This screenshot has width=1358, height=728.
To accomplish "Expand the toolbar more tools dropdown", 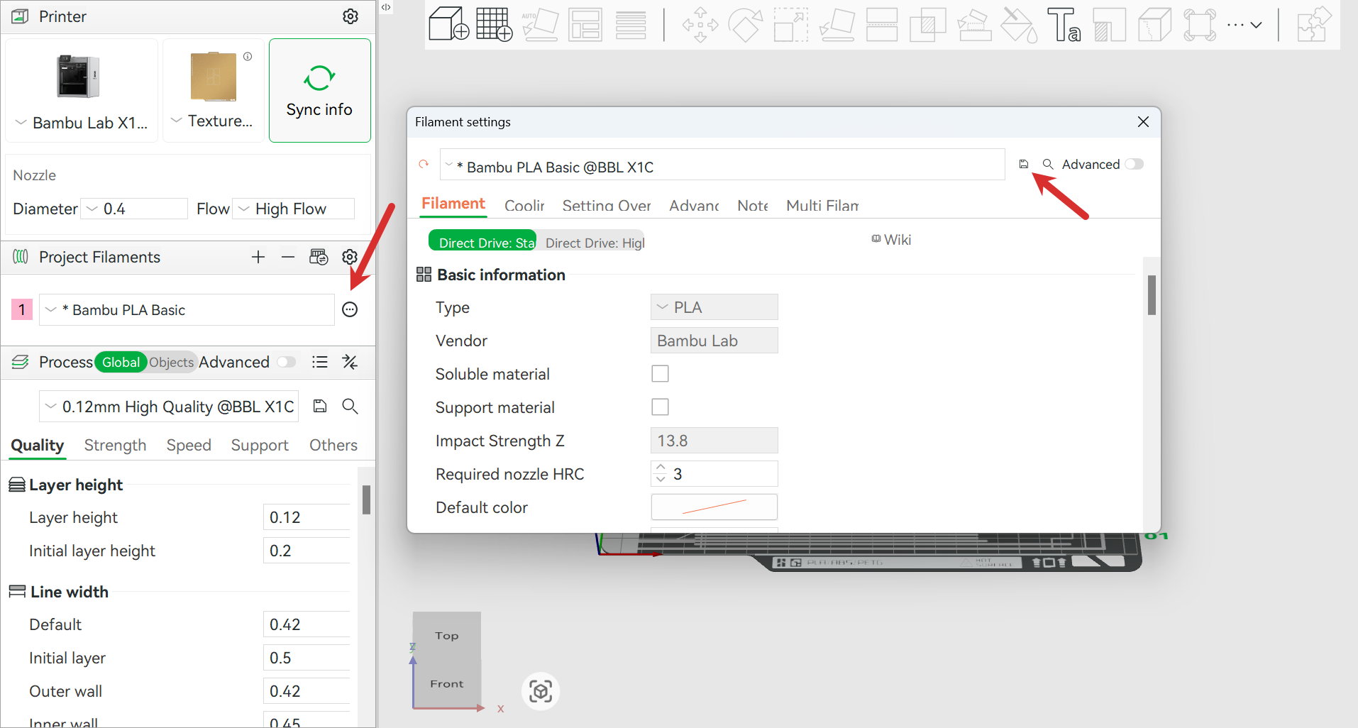I will pyautogui.click(x=1245, y=24).
